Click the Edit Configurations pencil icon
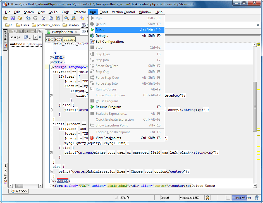263x203 pixels. tap(92, 41)
